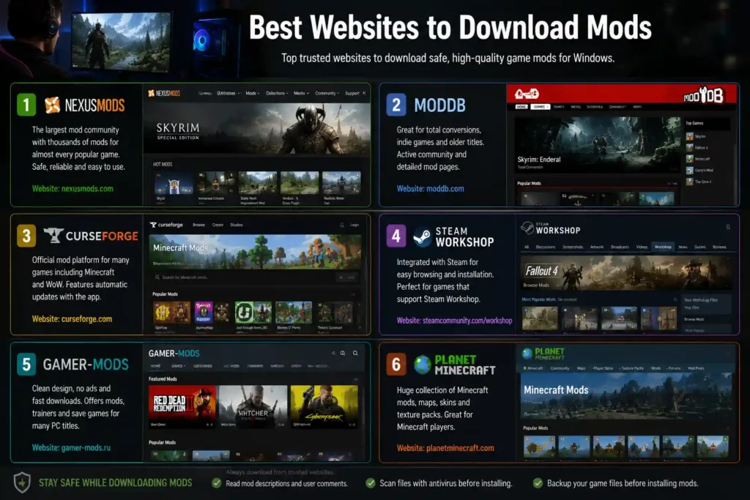
Task: Select the Reviews tab on Steam Workshop page
Action: [719, 247]
